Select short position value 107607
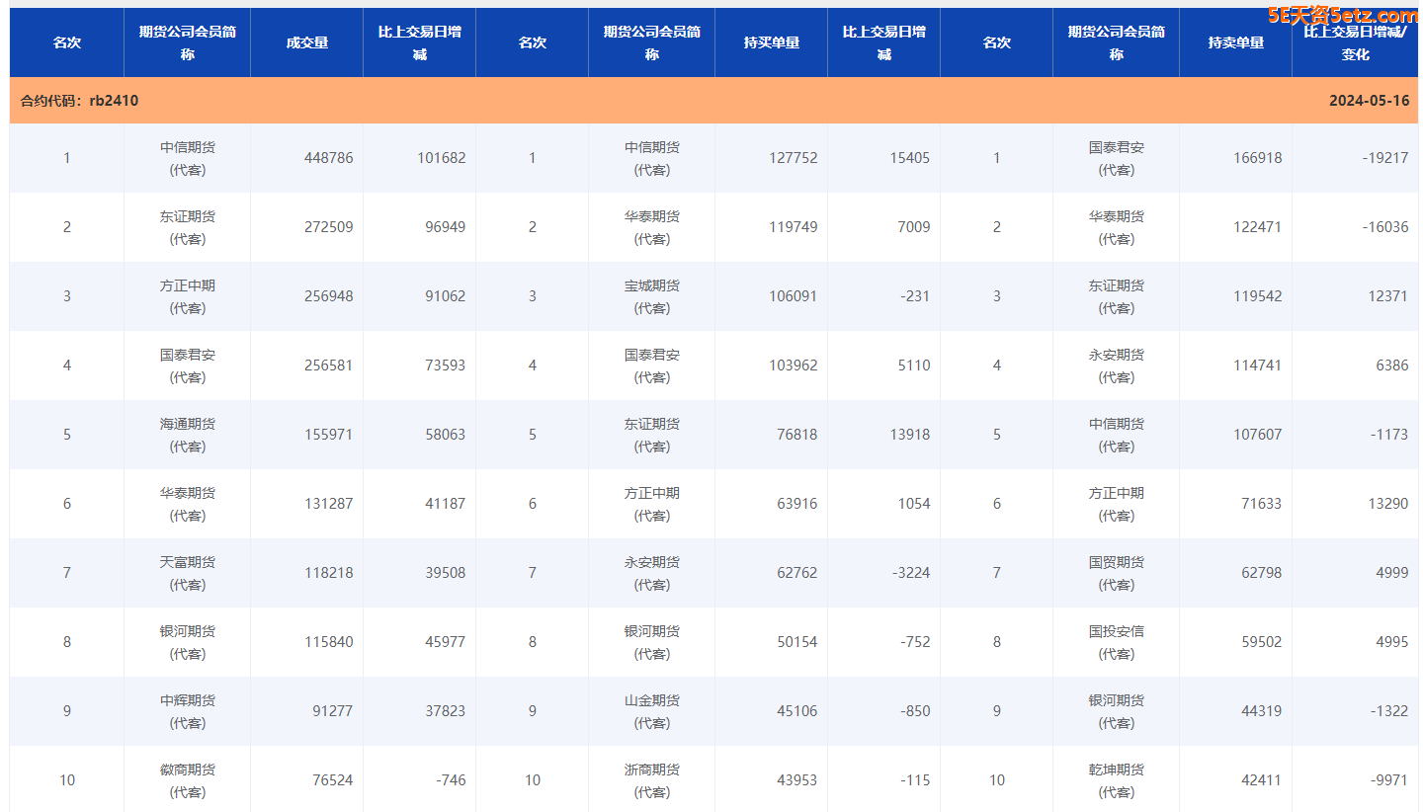Viewport: 1423px width, 812px height. [x=1257, y=435]
